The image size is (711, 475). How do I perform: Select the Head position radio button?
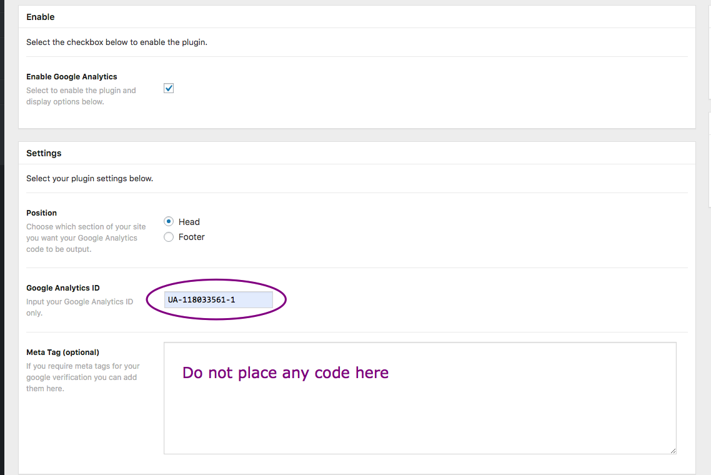tap(169, 221)
